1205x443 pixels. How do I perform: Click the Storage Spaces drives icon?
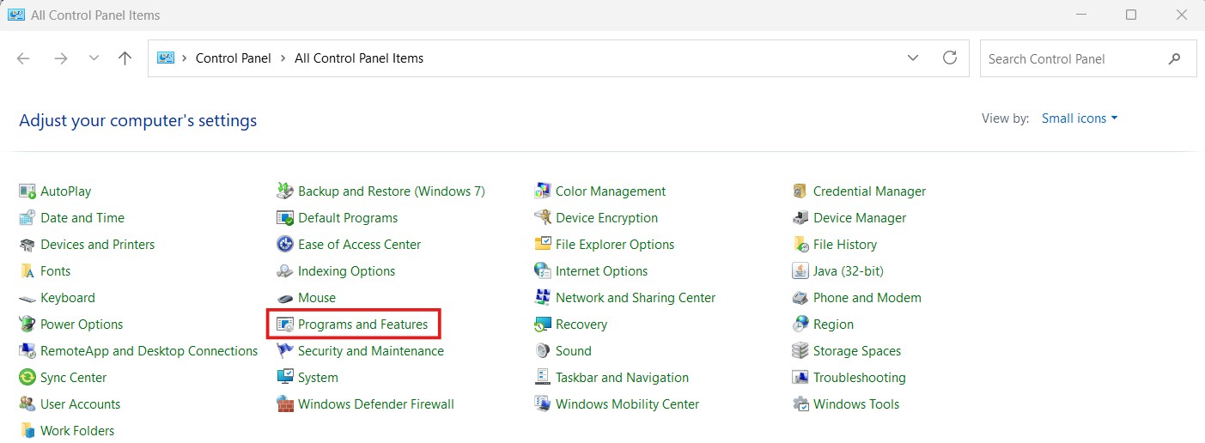(x=800, y=351)
